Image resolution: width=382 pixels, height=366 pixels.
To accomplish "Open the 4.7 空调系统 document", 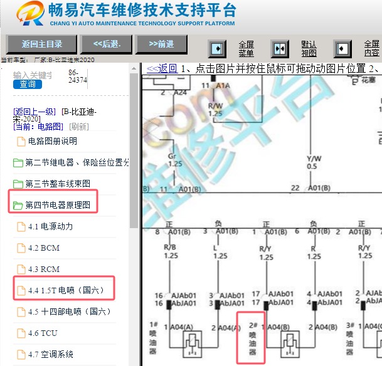I will coord(50,354).
